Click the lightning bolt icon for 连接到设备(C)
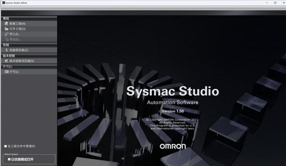Image resolution: width=286 pixels, height=166 pixels. 7,50
